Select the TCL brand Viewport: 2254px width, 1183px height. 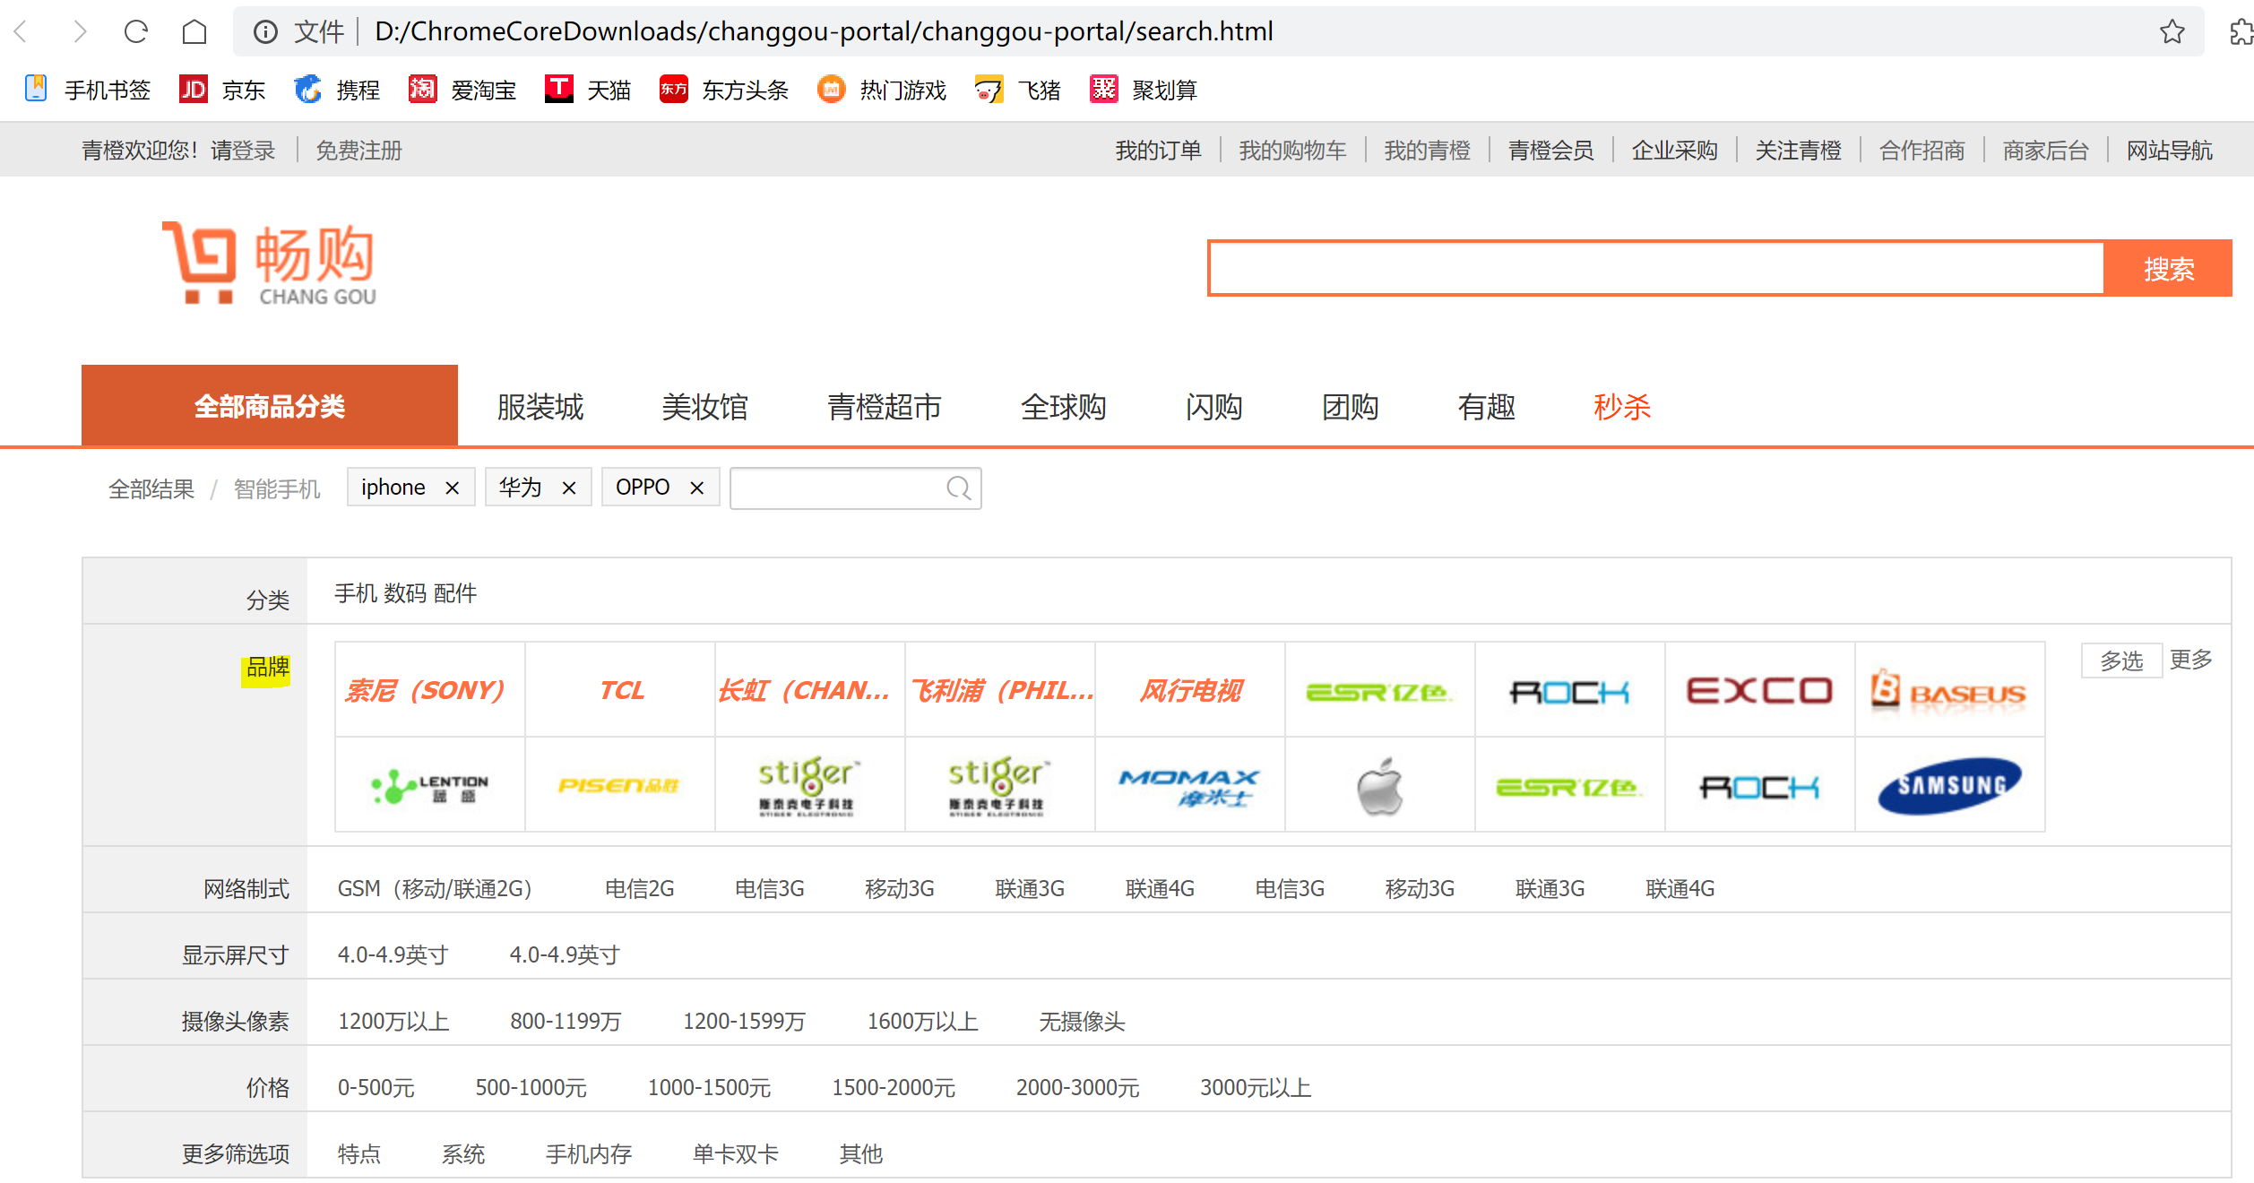pyautogui.click(x=620, y=690)
